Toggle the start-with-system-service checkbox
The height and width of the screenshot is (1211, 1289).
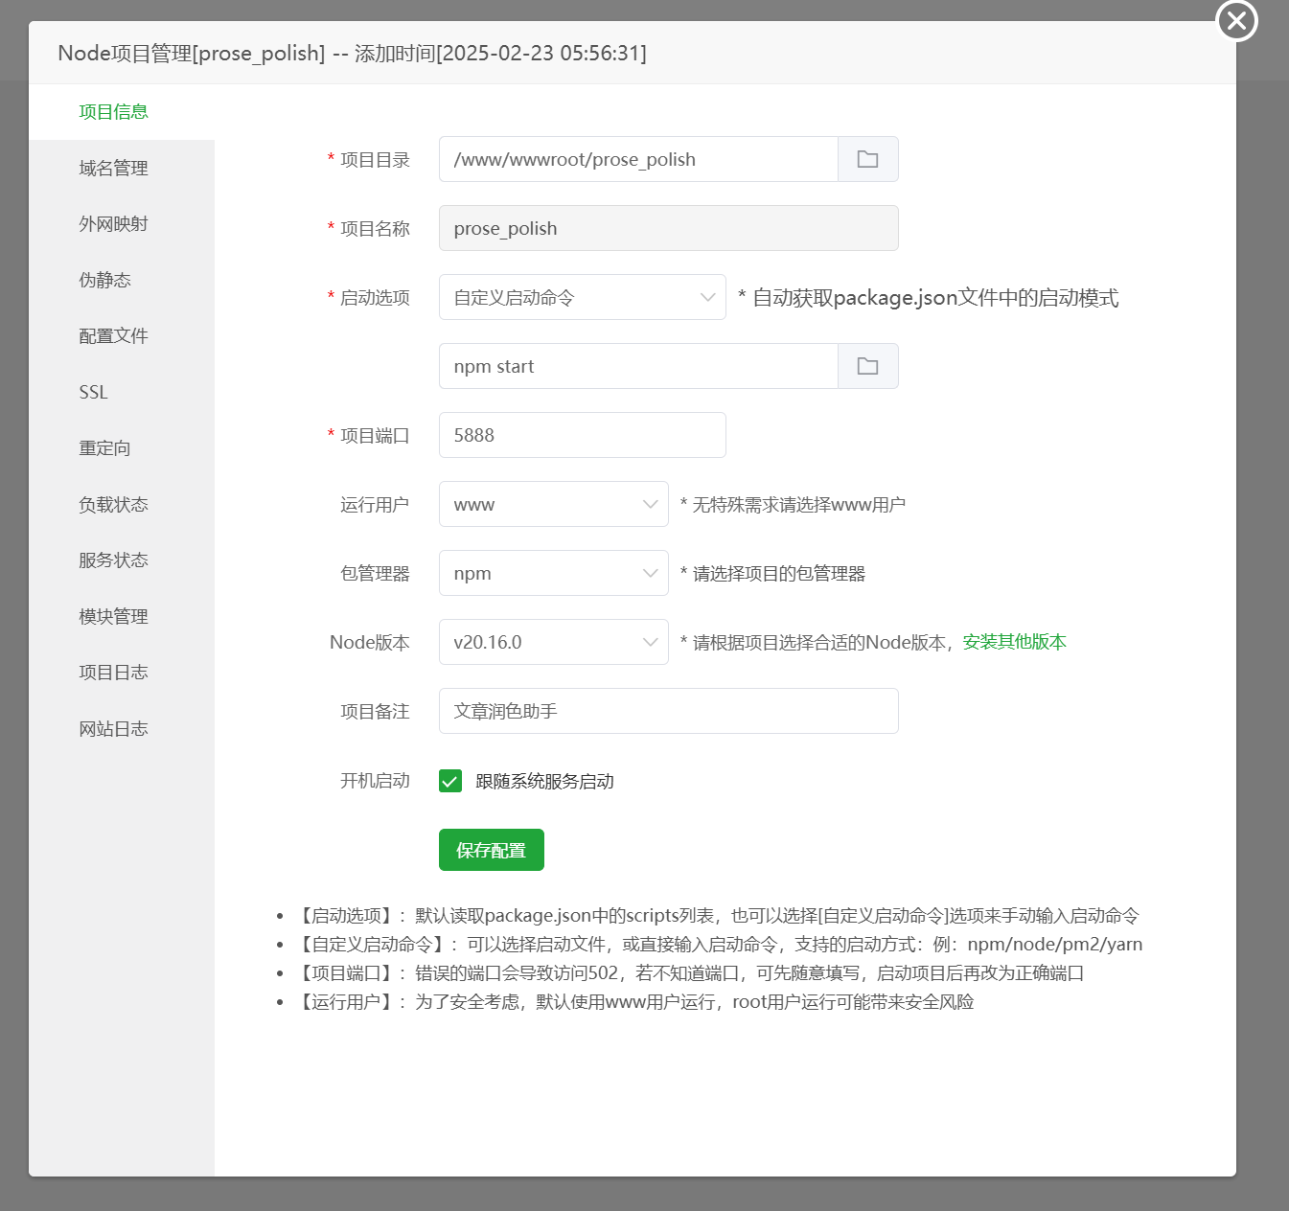point(450,781)
